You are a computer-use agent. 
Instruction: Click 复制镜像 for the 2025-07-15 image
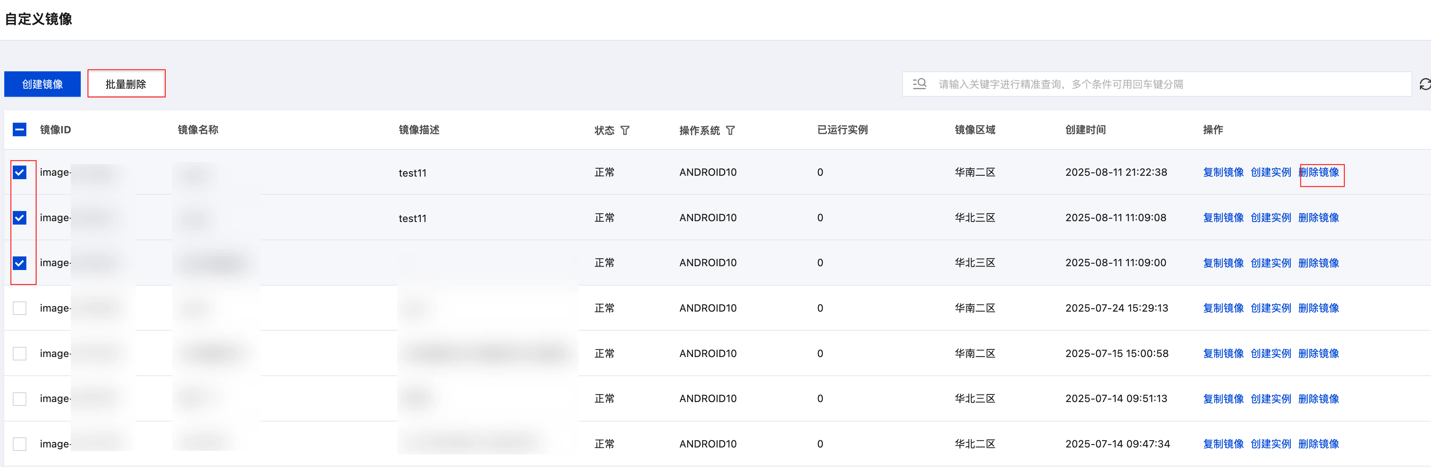[1223, 353]
